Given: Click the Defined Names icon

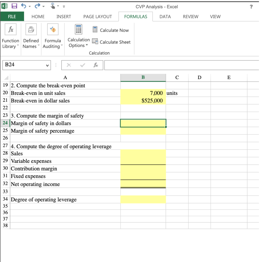Looking at the screenshot, I should [31, 37].
